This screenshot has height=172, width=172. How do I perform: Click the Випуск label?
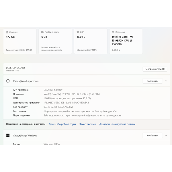(17, 144)
